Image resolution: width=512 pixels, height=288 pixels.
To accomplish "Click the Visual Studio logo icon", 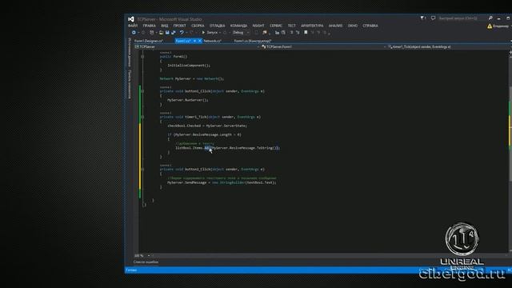I will tap(131, 19).
